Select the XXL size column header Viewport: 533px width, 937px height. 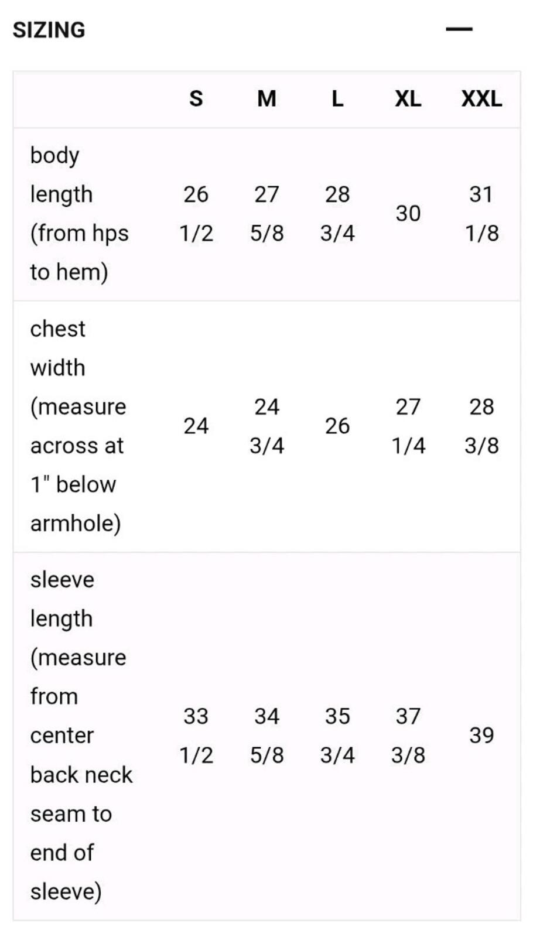click(x=481, y=99)
